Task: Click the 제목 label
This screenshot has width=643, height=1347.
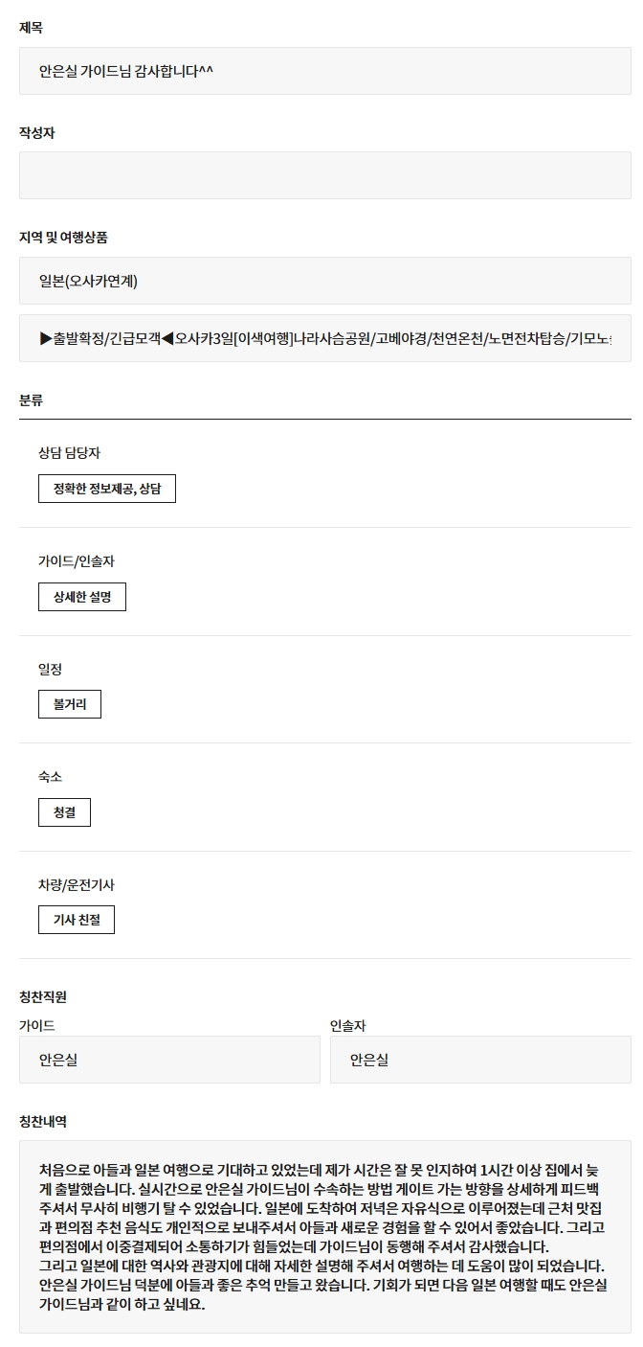Action: 31,28
